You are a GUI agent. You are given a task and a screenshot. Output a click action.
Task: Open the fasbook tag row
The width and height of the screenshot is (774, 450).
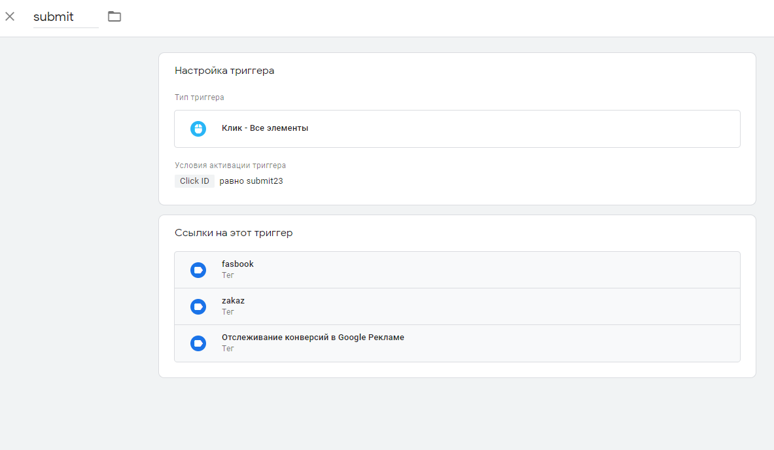[457, 270]
